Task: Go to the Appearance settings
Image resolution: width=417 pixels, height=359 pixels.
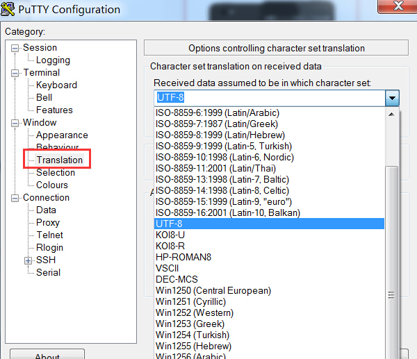Action: coord(62,135)
